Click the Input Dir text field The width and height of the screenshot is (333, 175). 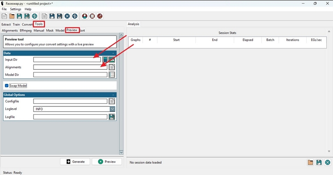point(67,60)
